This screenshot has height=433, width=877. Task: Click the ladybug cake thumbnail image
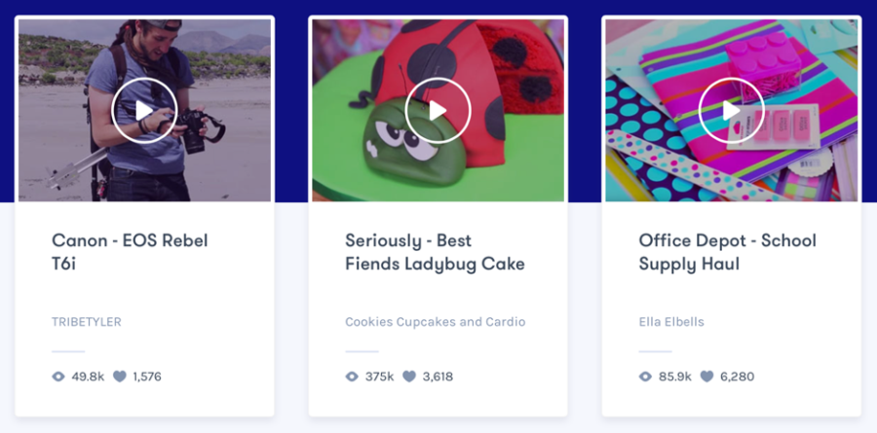pos(438,110)
